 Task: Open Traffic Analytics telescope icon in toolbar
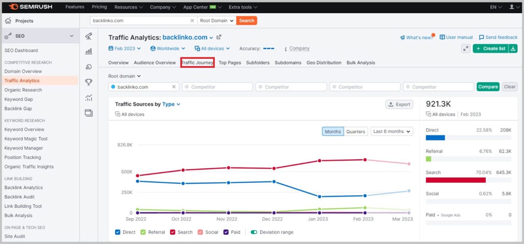coord(88,36)
